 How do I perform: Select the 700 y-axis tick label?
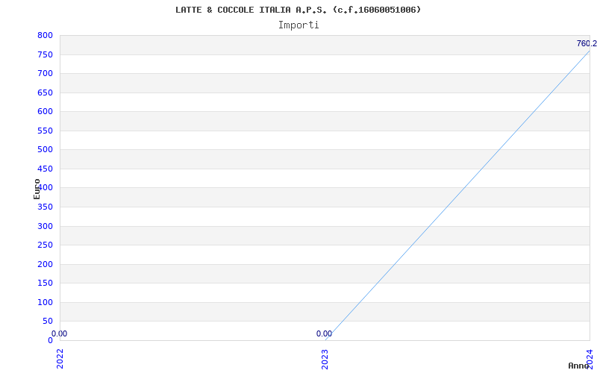point(45,73)
